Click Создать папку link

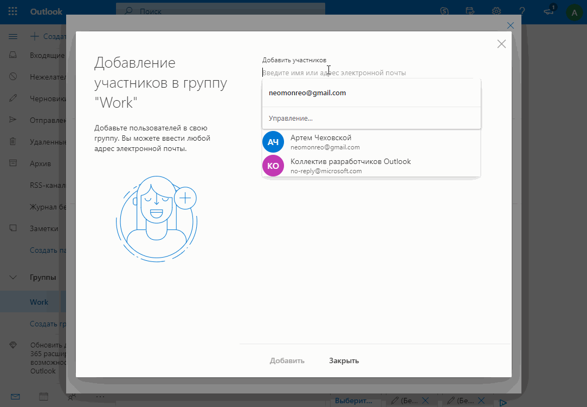[48, 251]
